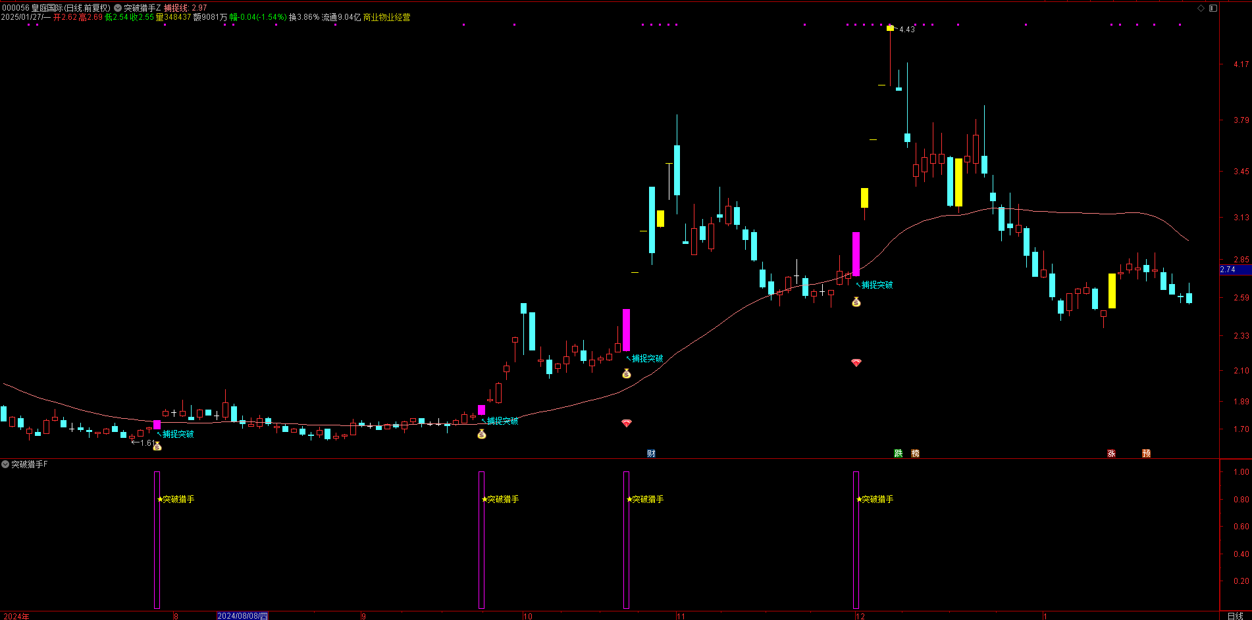Click the red gem icon under December breakout
1252x620 pixels.
click(x=856, y=362)
